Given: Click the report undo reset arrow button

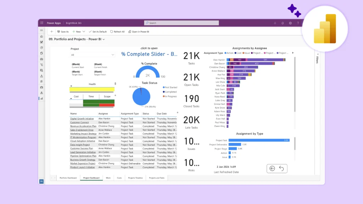Looking at the screenshot, I should point(281,168).
